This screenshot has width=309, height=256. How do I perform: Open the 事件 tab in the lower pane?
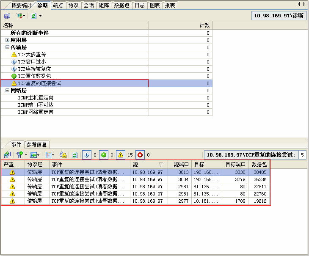tap(16, 145)
